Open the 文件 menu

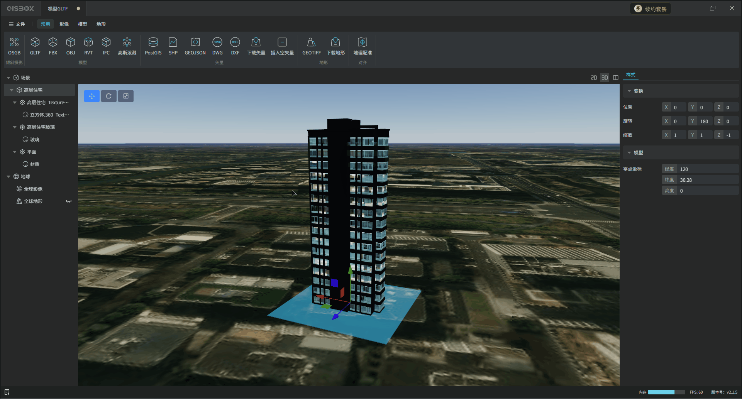pyautogui.click(x=17, y=24)
